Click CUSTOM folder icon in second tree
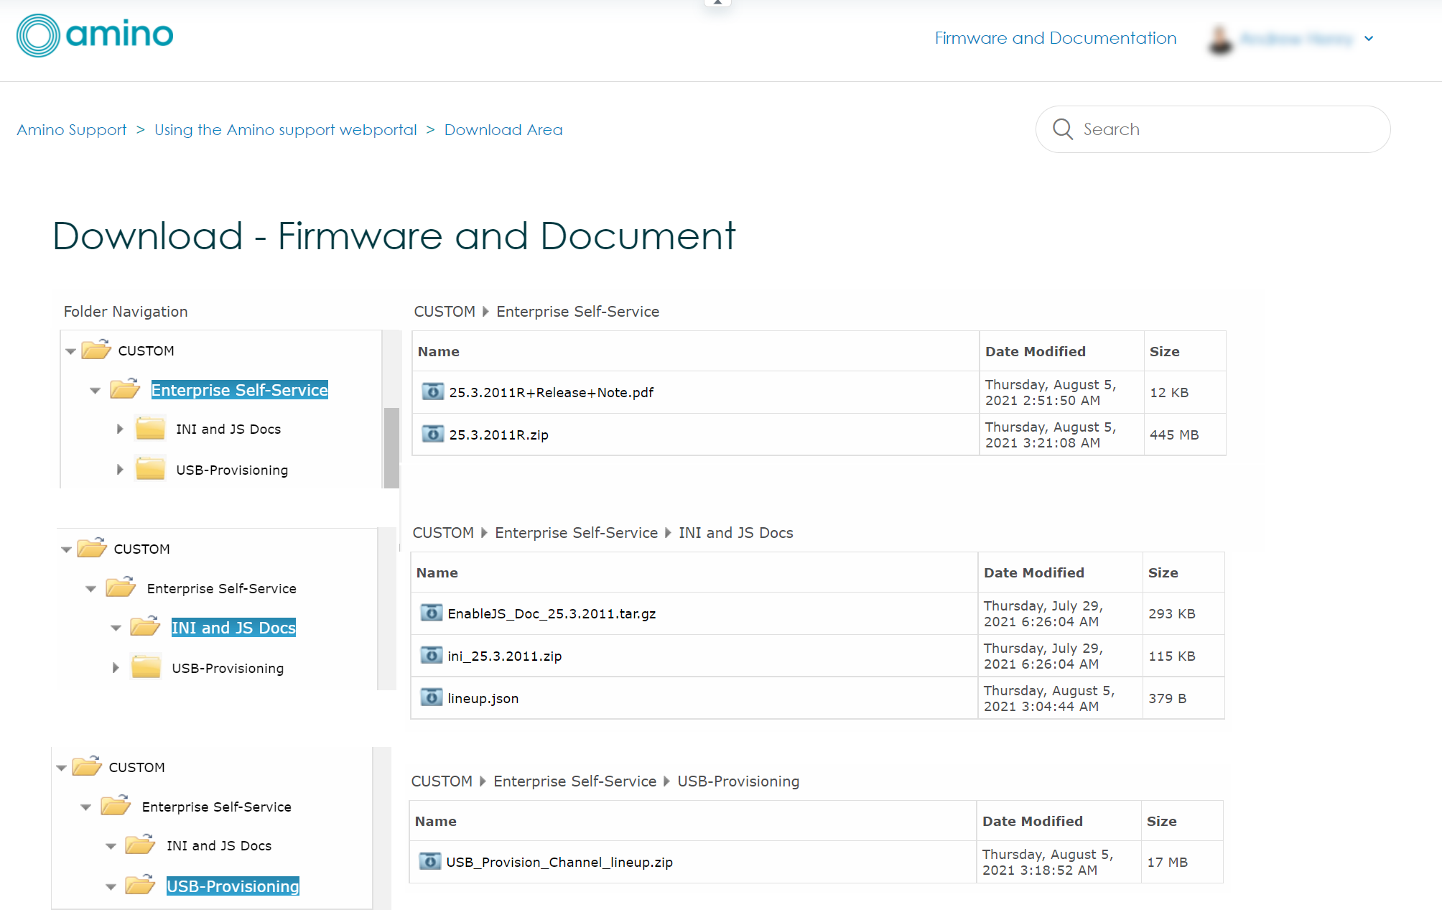This screenshot has width=1442, height=910. coord(92,548)
